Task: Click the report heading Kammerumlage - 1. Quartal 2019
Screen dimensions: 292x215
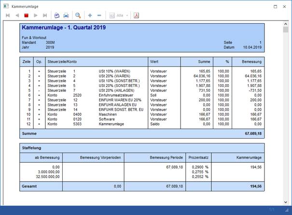Action: 64,28
